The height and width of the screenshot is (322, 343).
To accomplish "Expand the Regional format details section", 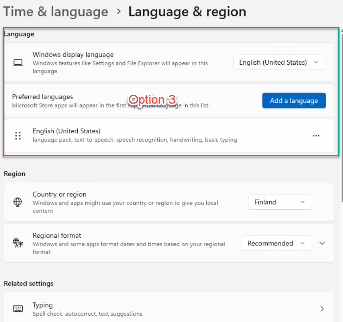I will [322, 243].
